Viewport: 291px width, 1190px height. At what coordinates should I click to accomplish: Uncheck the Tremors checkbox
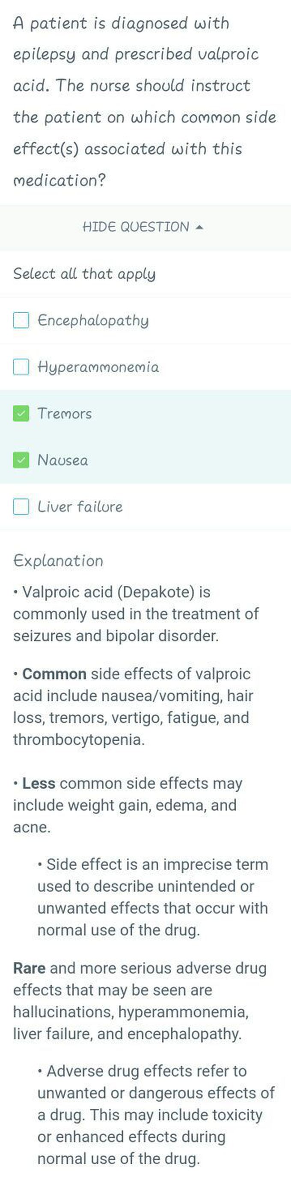(x=21, y=413)
